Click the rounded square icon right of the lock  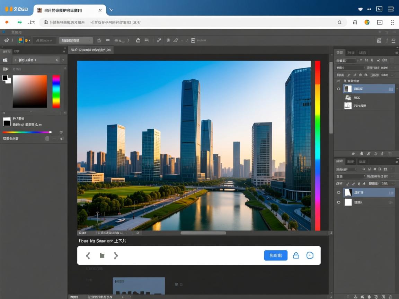[310, 255]
